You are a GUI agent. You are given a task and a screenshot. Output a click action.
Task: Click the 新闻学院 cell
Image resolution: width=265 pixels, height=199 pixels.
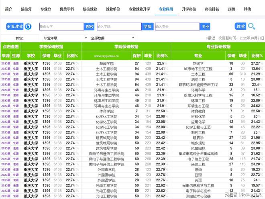[x=106, y=64]
